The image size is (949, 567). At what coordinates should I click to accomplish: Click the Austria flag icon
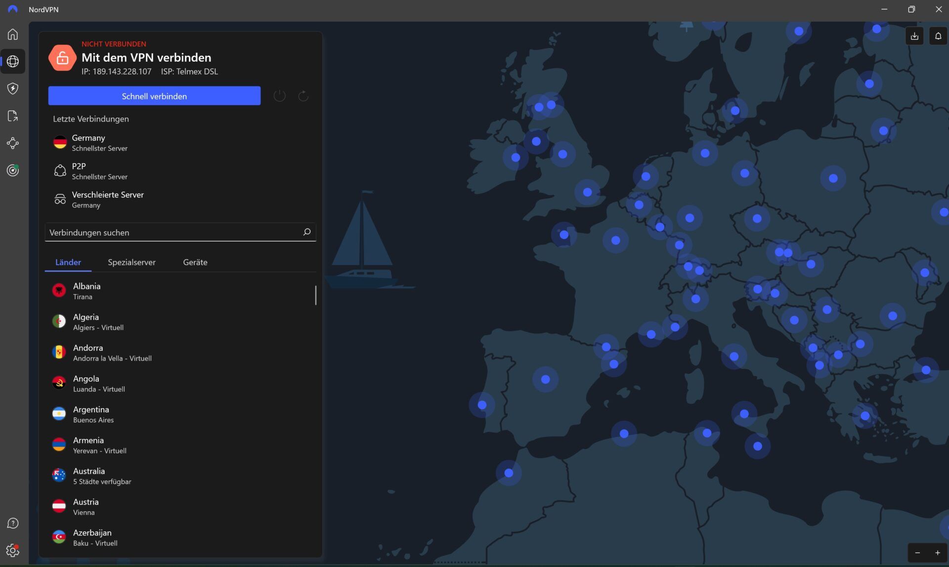59,506
